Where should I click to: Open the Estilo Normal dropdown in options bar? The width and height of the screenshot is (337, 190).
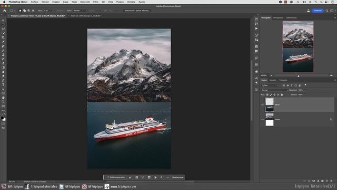pos(81,11)
